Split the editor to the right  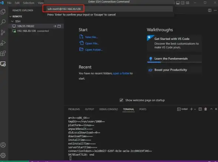(210, 10)
